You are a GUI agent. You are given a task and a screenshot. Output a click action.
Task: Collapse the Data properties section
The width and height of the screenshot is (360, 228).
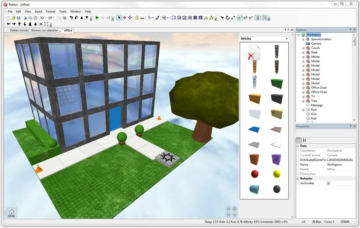(298, 146)
